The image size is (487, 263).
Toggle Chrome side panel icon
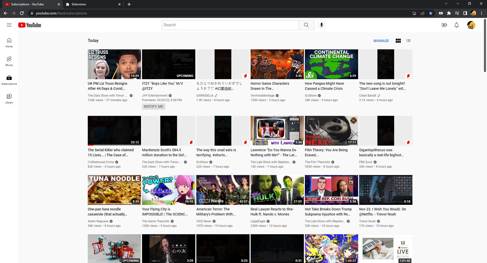(x=465, y=13)
